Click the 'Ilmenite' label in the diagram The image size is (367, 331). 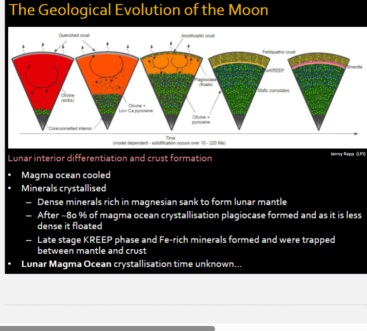click(x=355, y=67)
